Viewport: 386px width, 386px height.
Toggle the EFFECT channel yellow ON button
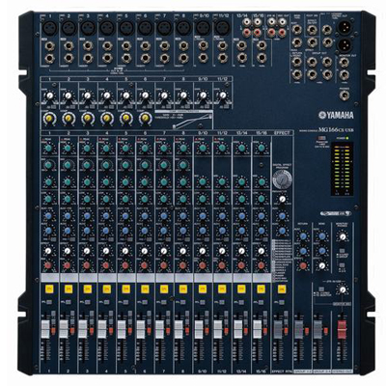[x=282, y=289]
